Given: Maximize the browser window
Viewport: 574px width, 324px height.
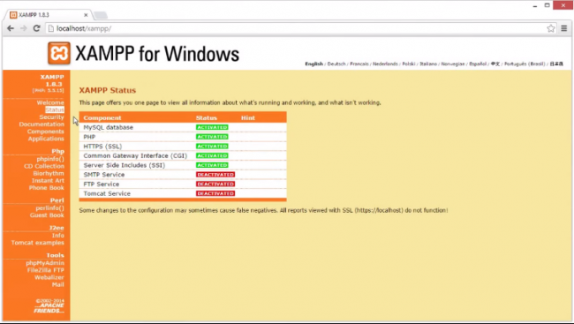Looking at the screenshot, I should (x=547, y=5).
